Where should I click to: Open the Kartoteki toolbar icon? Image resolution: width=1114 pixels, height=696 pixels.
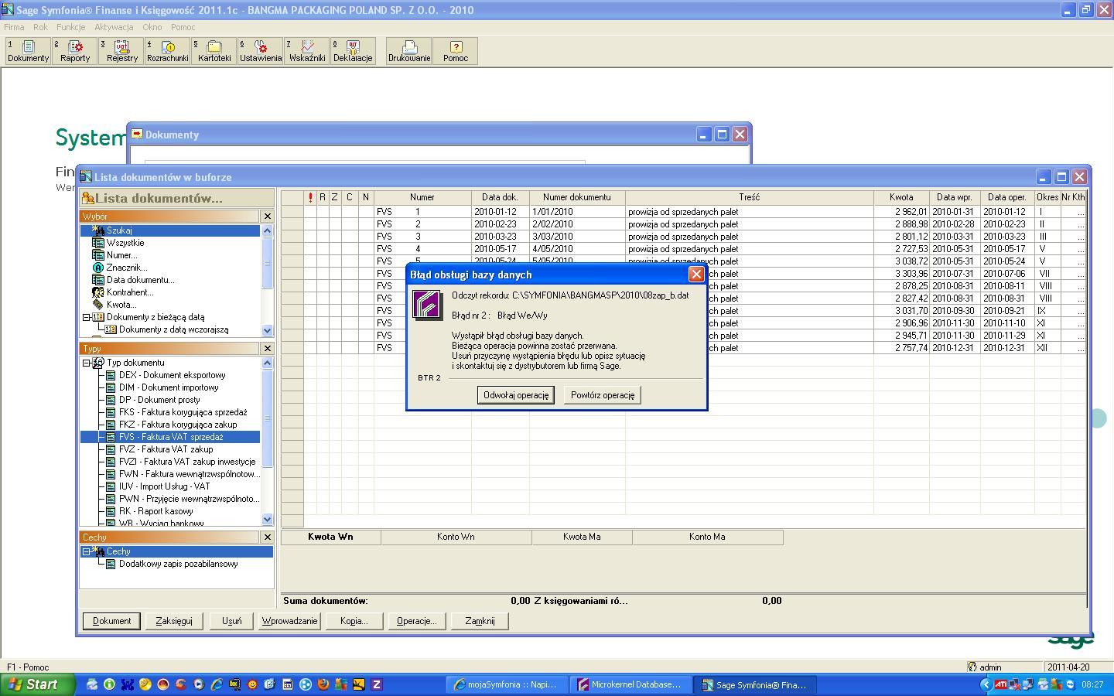tap(214, 51)
